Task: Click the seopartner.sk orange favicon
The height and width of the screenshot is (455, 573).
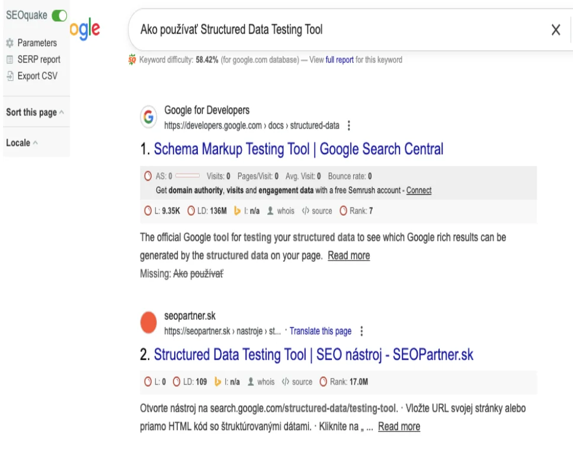Action: click(x=149, y=323)
